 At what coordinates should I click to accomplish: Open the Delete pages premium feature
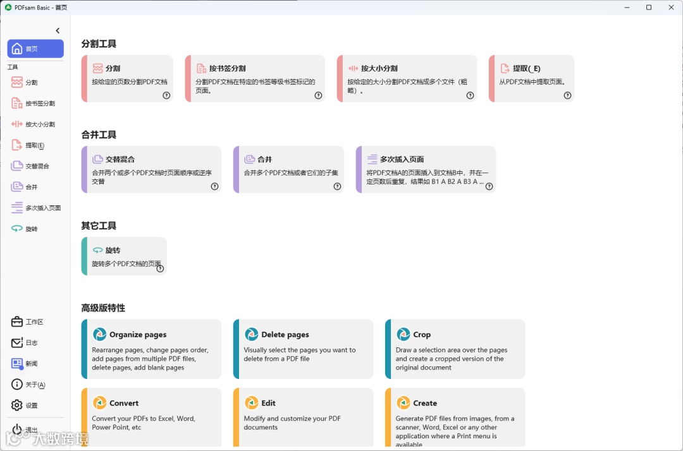(x=303, y=349)
